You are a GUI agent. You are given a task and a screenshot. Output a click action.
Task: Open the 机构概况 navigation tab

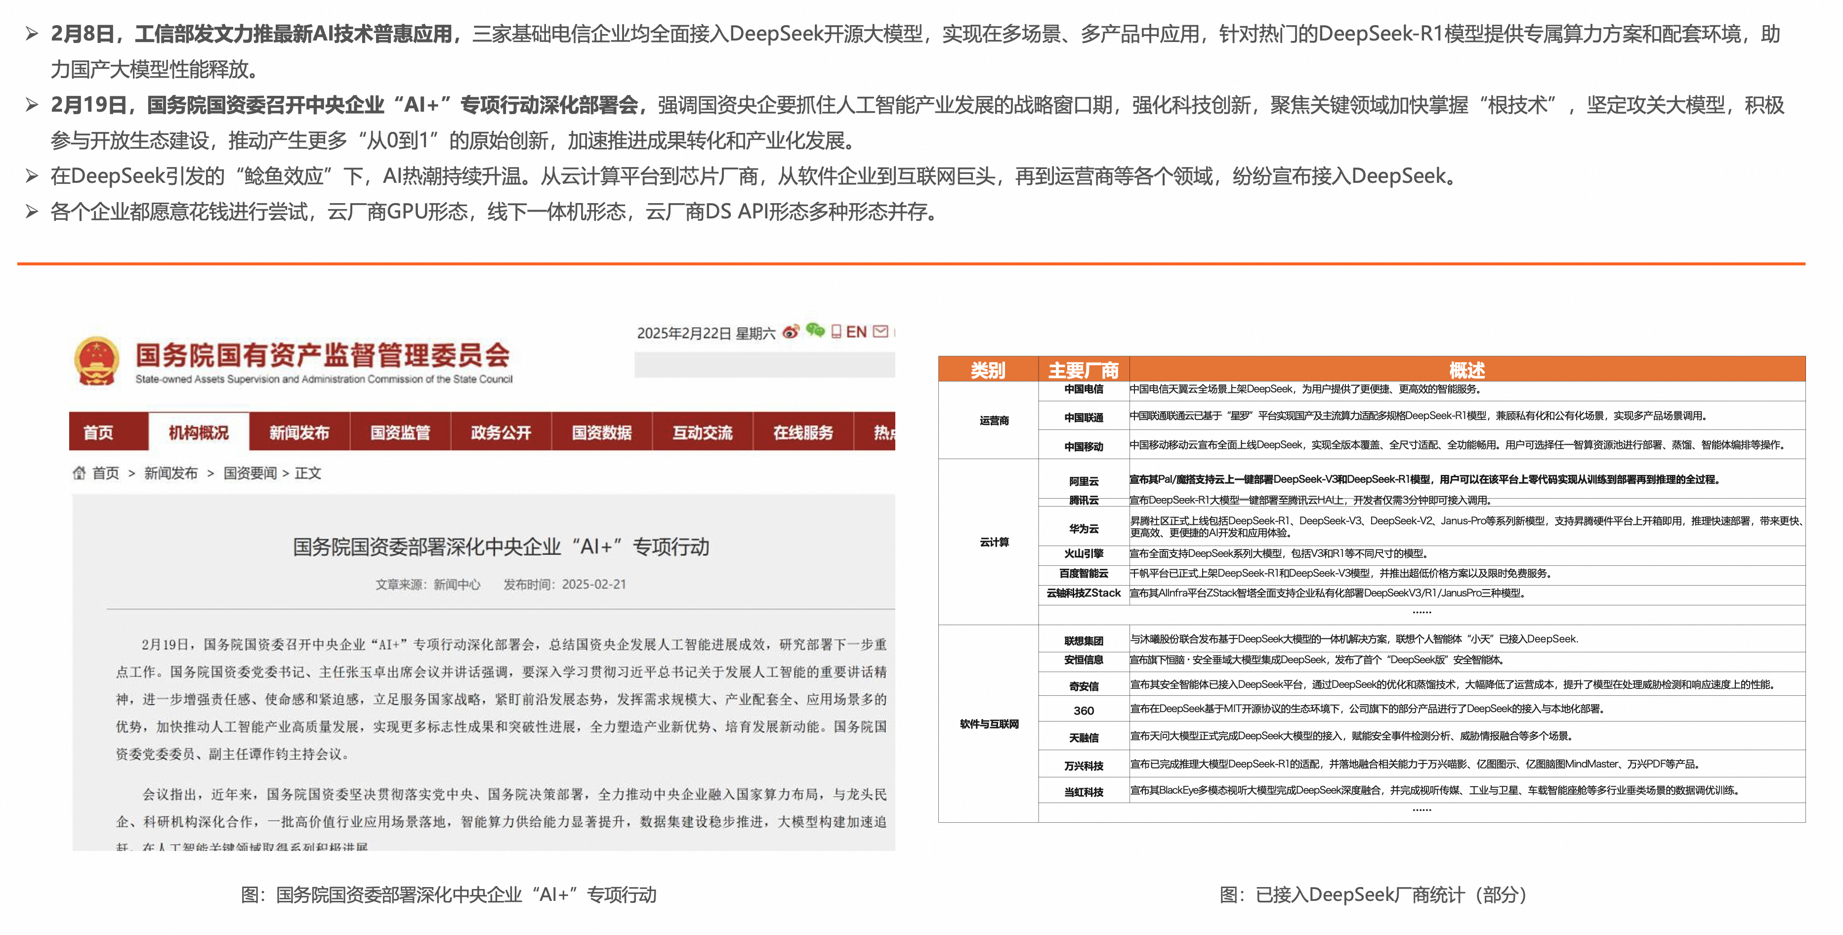(198, 433)
